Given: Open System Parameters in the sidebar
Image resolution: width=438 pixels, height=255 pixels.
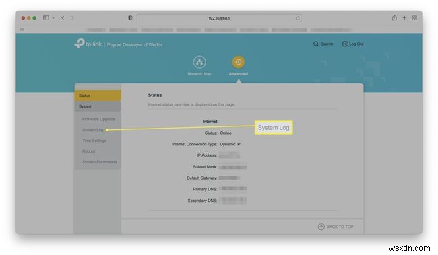Looking at the screenshot, I should 100,162.
